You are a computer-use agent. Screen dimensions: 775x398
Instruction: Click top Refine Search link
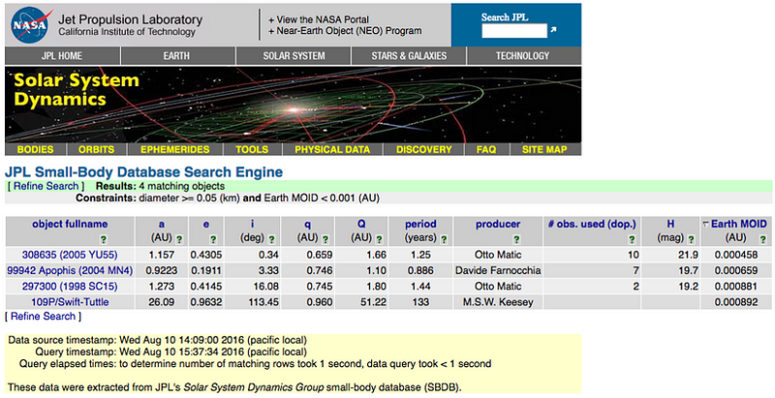tap(46, 186)
